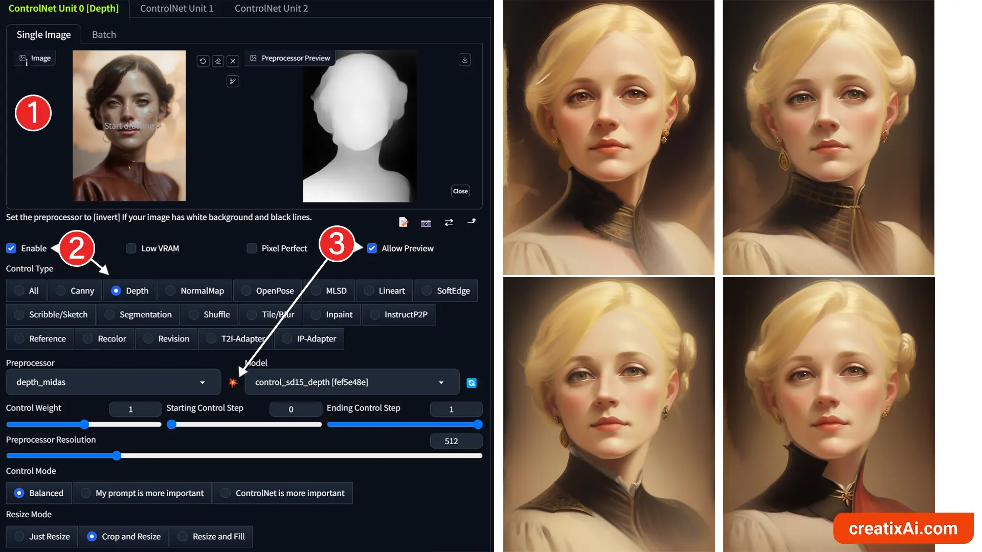Screen dimensions: 982x552
Task: Select the MLSD control type
Action: coord(329,291)
